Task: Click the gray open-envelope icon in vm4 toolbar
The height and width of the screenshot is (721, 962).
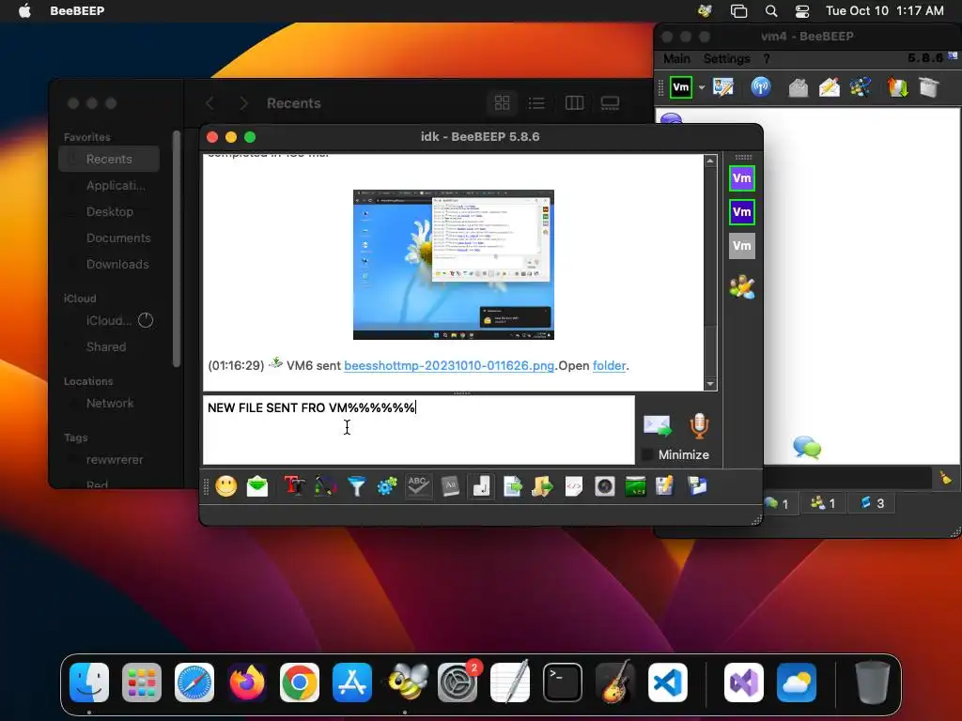Action: (x=798, y=87)
